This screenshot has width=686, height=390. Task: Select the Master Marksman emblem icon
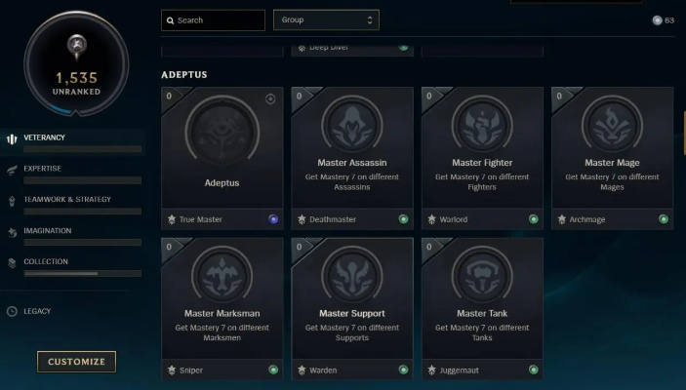click(222, 275)
